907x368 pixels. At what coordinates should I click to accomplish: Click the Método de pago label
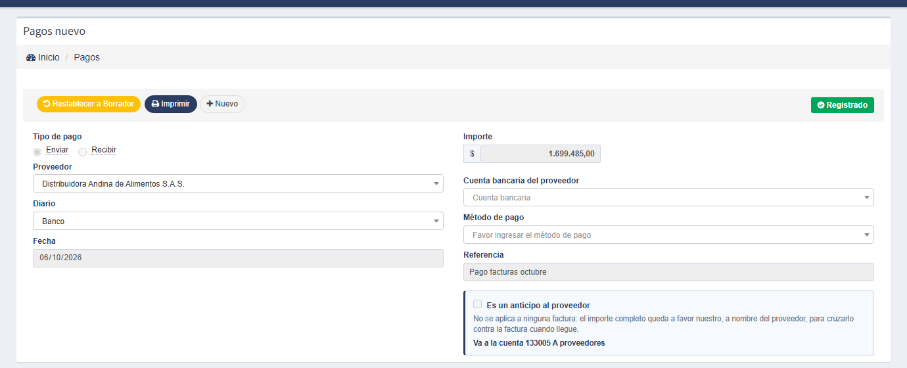pyautogui.click(x=494, y=218)
